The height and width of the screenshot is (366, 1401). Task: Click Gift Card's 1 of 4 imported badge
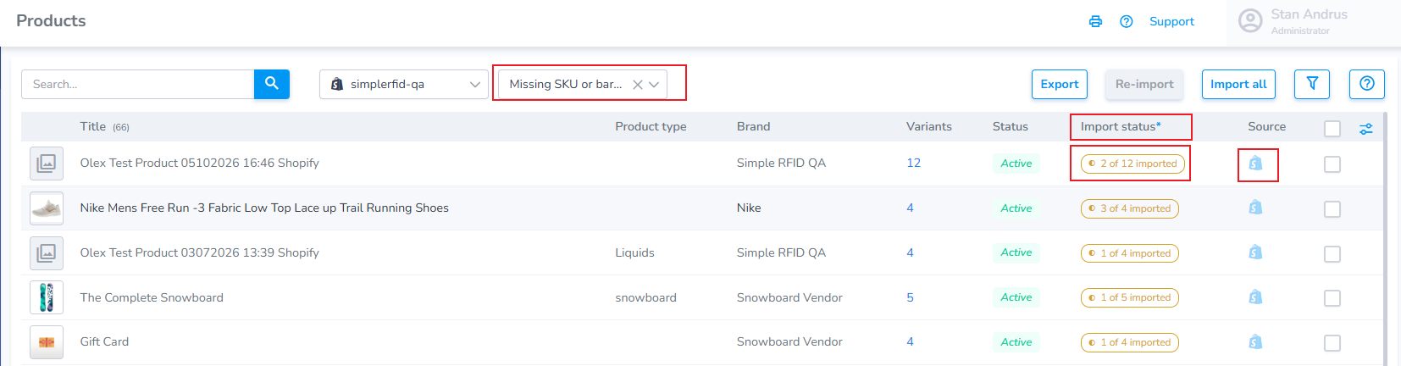[1129, 342]
